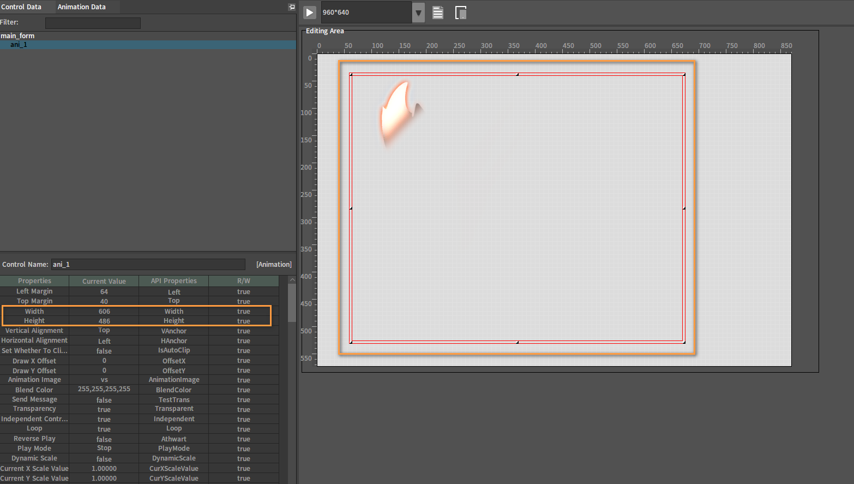Select the Height value 486
Viewport: 854px width, 484px height.
click(104, 321)
